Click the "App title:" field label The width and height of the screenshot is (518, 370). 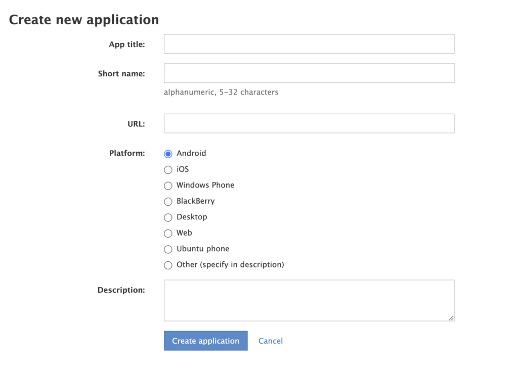click(x=126, y=44)
